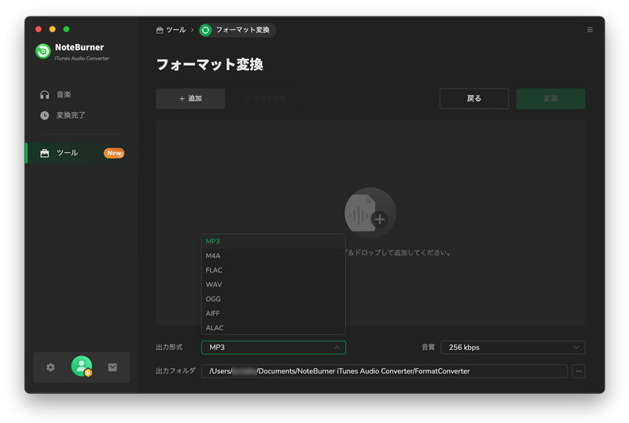Image resolution: width=629 pixels, height=423 pixels.
Task: Click the NoteBurner logo icon
Action: (43, 51)
